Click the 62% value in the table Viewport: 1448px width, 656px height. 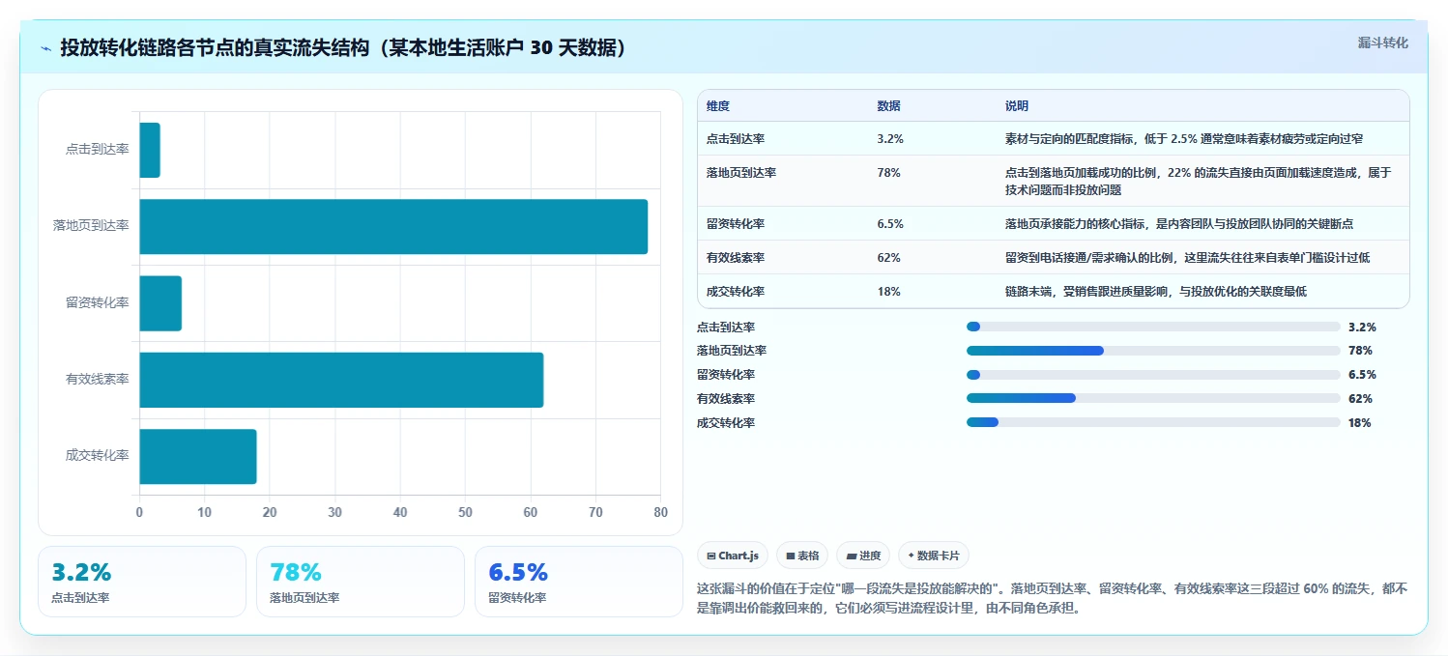click(x=888, y=257)
